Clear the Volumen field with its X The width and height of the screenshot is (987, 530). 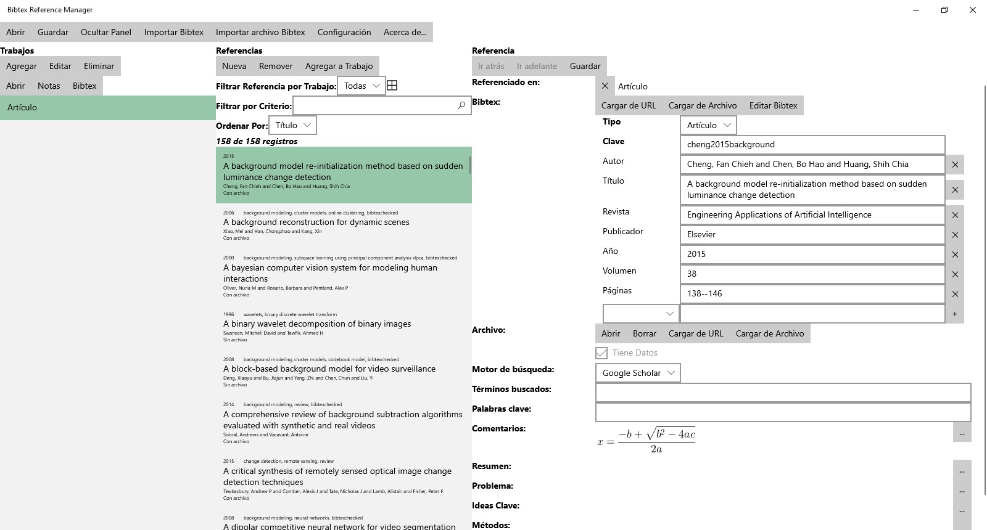955,274
